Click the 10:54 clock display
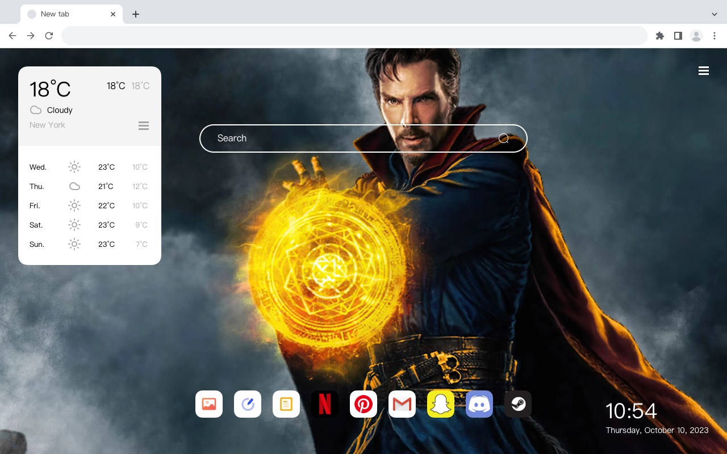This screenshot has width=727, height=454. [x=631, y=411]
